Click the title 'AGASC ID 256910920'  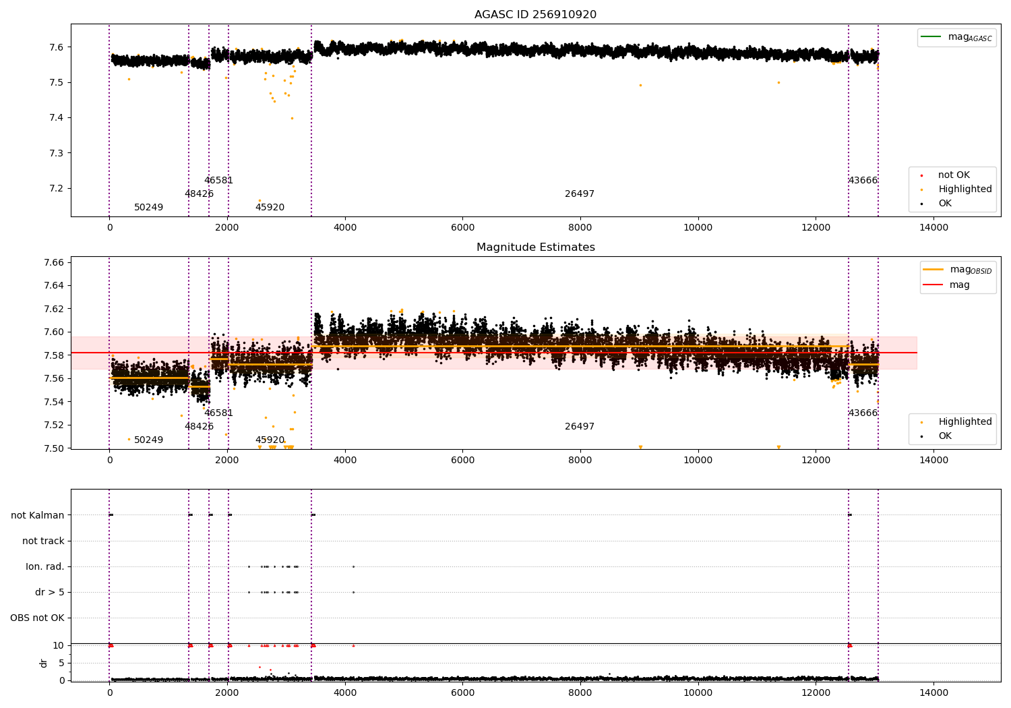(535, 15)
